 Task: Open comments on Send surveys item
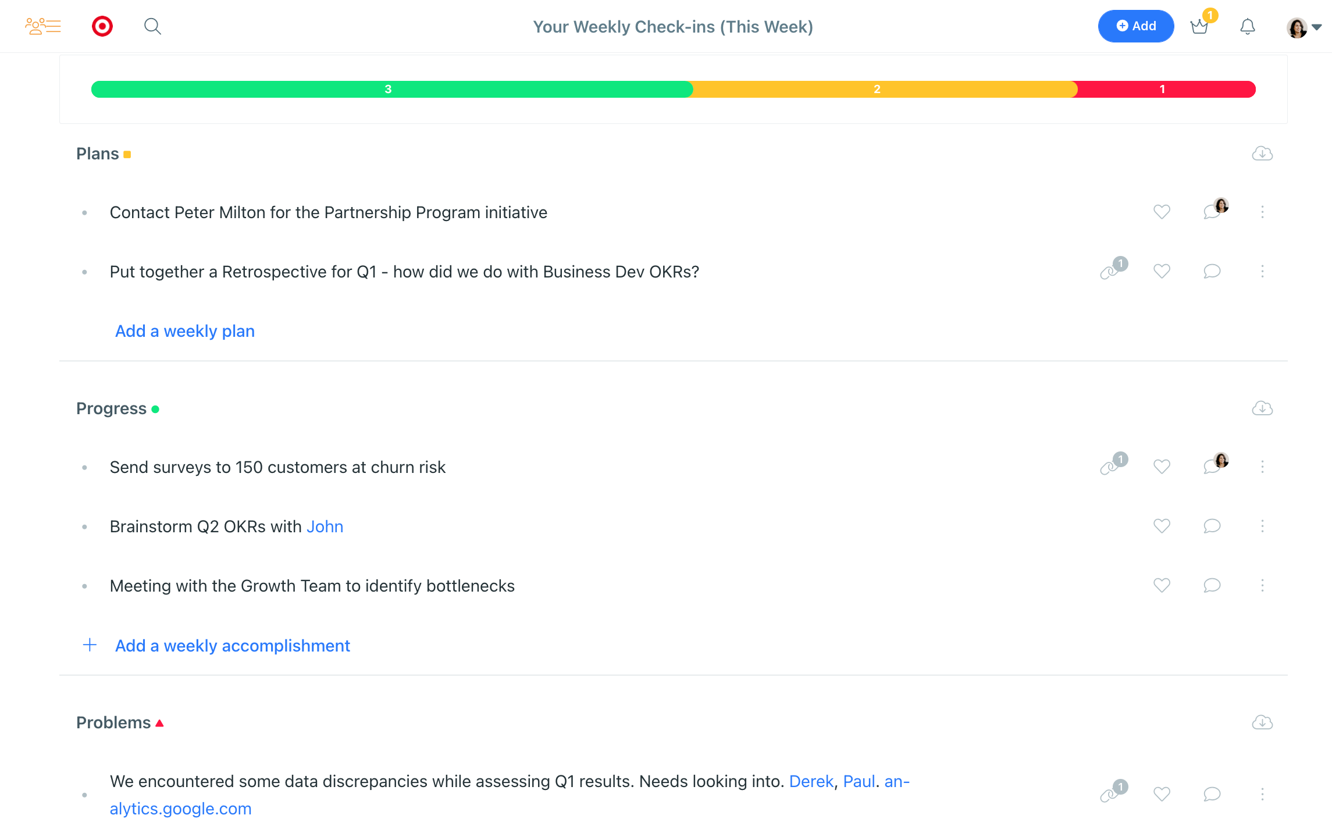[1212, 467]
